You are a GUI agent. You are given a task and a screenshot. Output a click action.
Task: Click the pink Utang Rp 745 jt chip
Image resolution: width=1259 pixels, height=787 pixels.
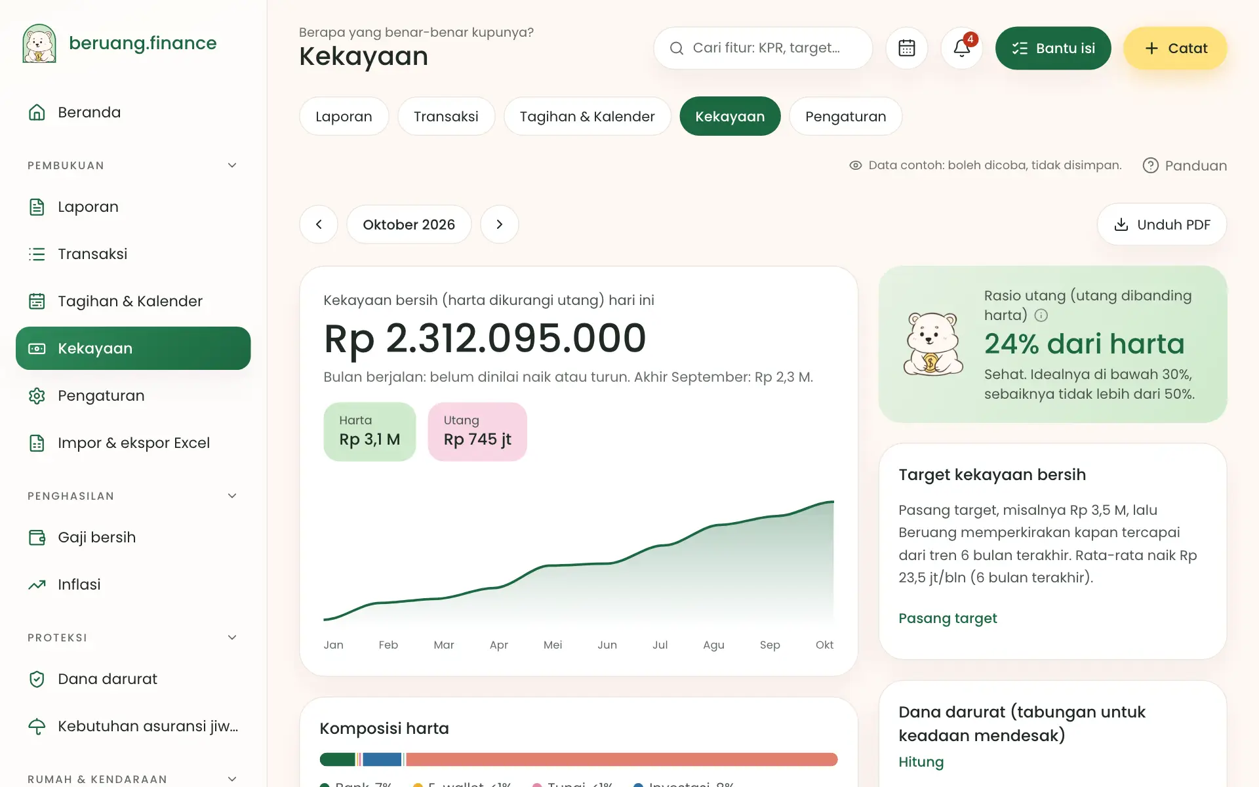[x=477, y=432]
